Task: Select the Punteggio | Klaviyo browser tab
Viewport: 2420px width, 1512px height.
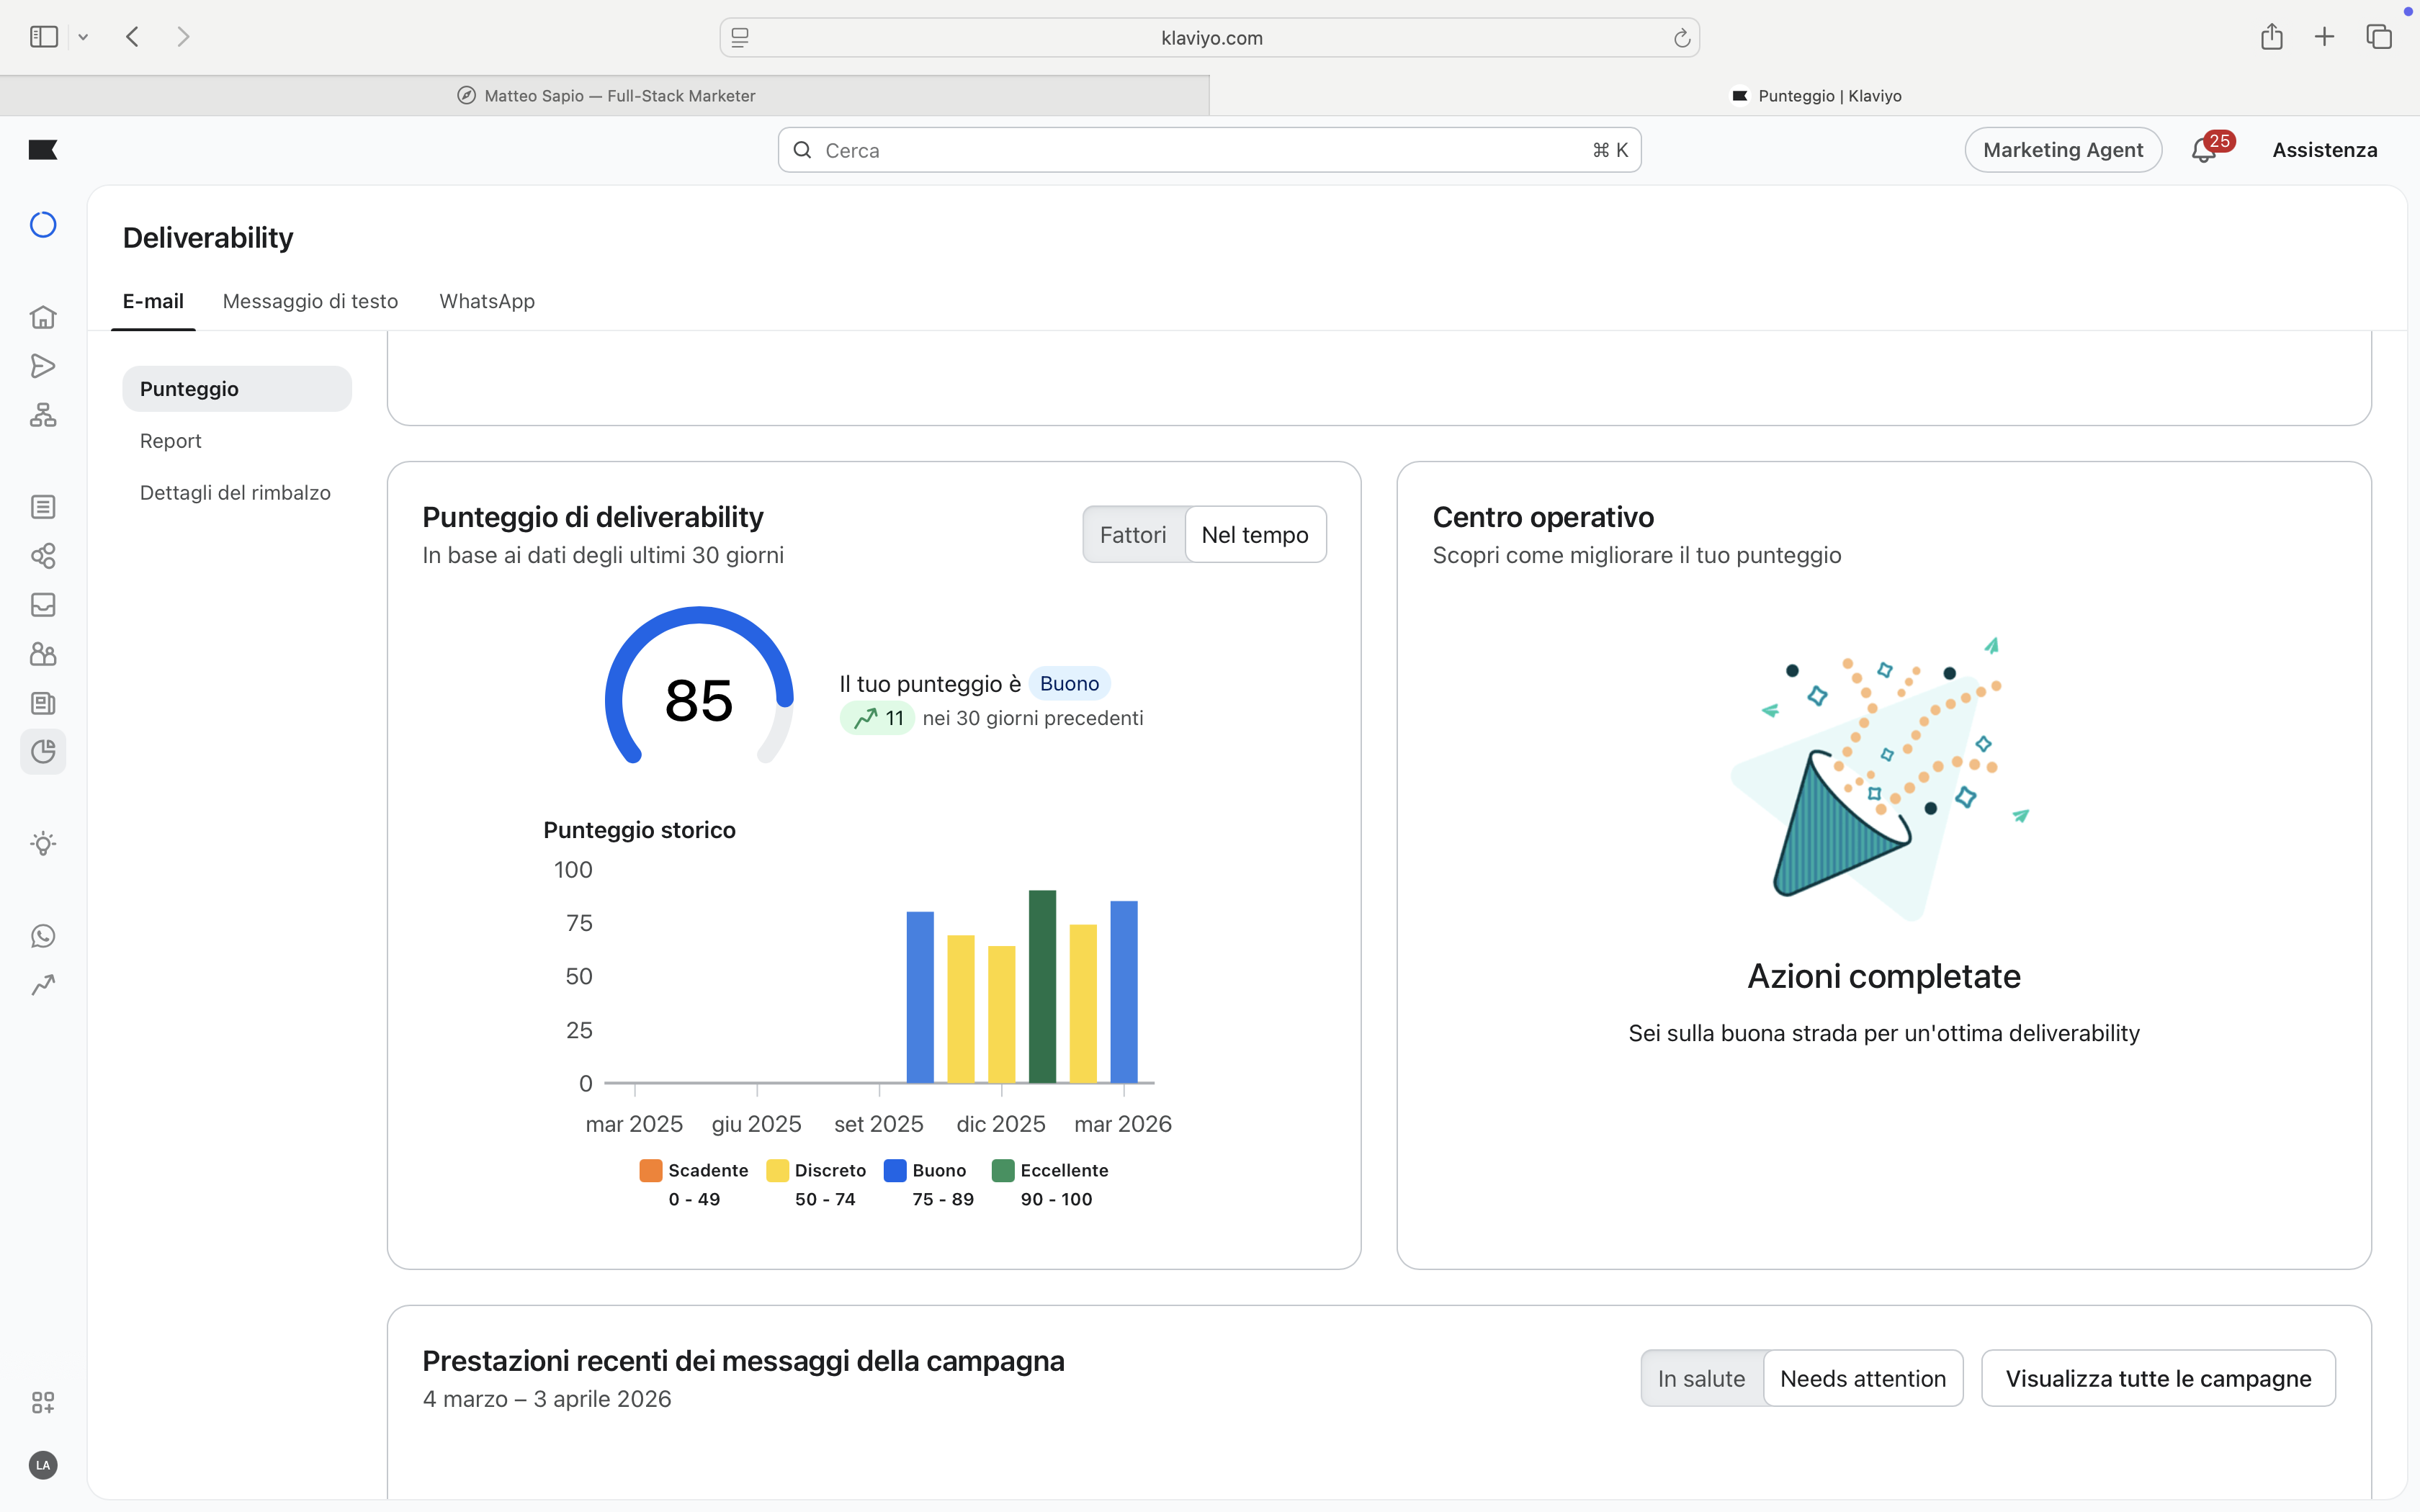Action: [1815, 96]
